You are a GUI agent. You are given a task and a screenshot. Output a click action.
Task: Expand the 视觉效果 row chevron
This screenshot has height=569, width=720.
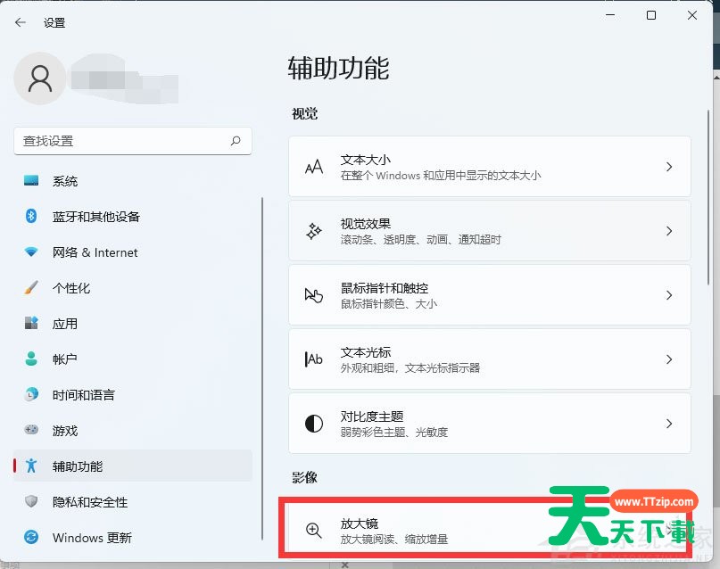(669, 231)
